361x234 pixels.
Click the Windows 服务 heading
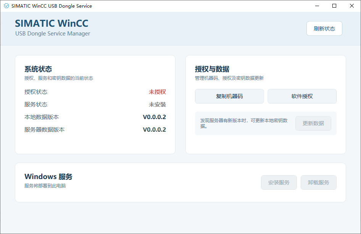coord(48,177)
